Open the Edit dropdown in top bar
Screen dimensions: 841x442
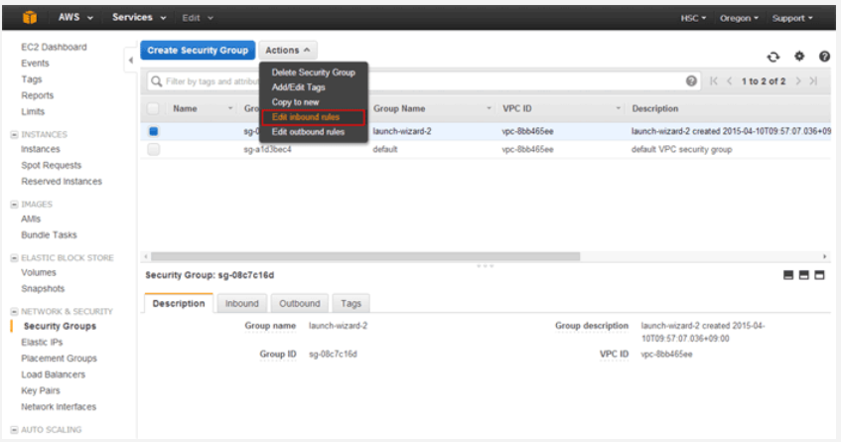[x=198, y=18]
